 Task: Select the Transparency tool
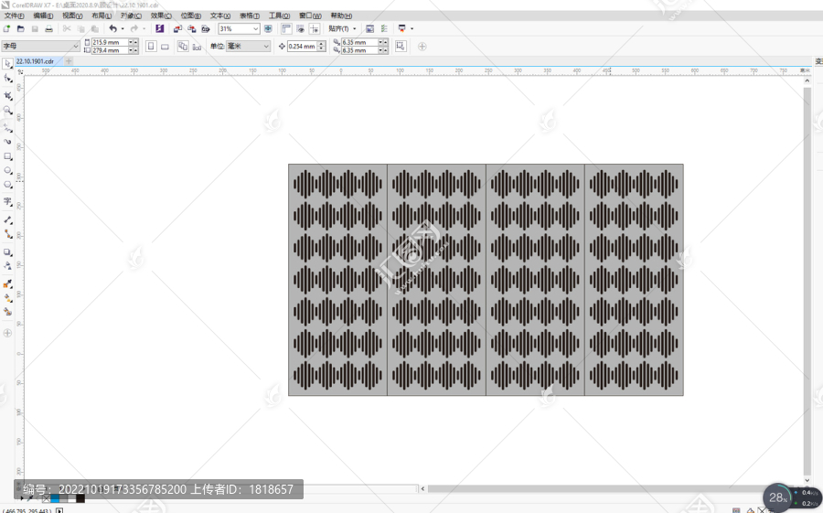point(7,266)
